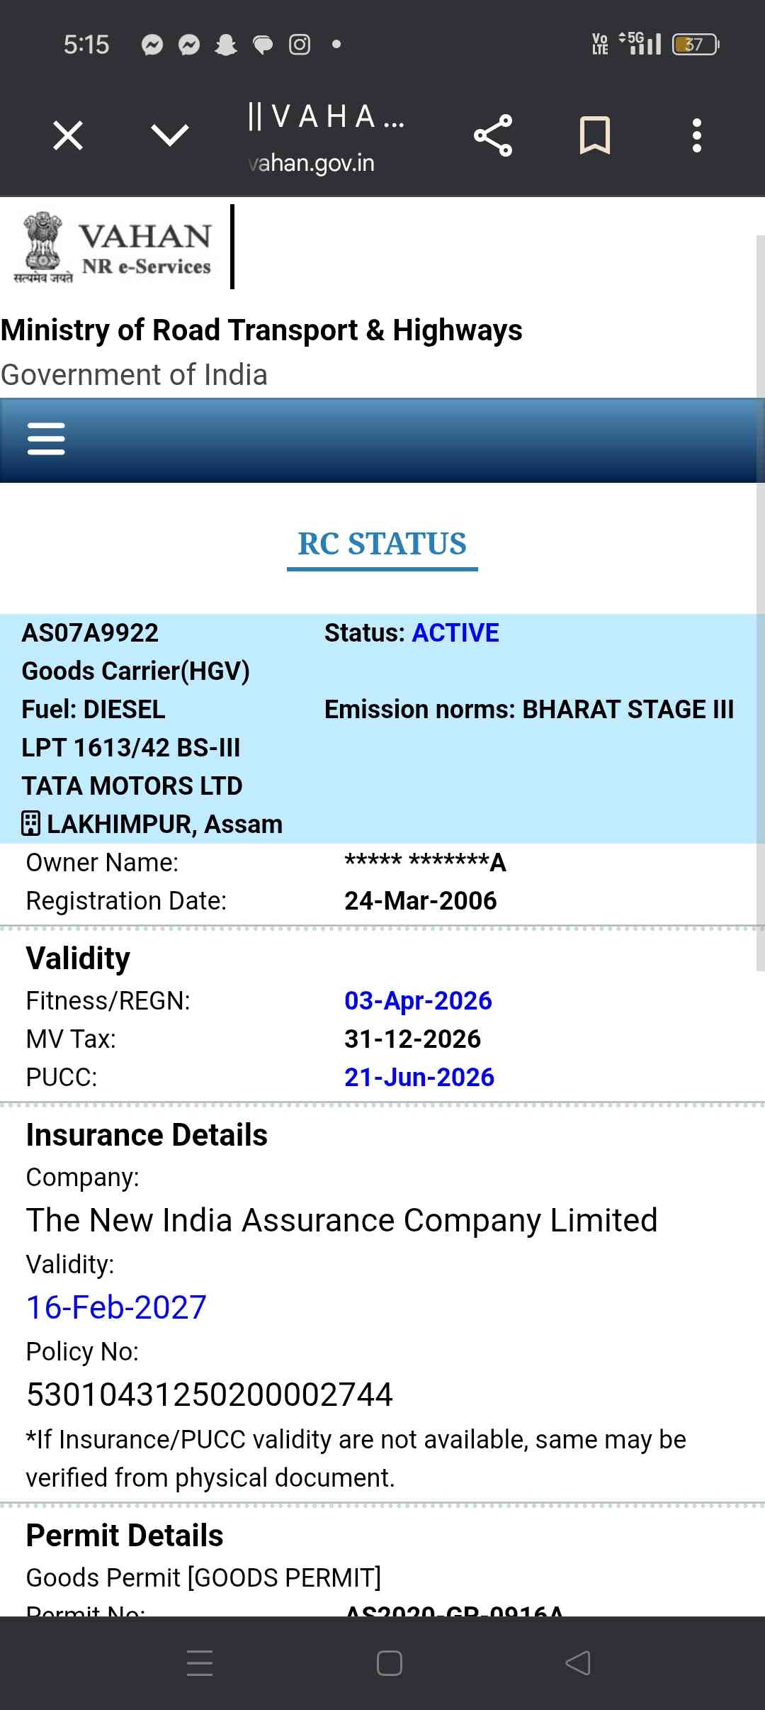
Task: Click the page vertical scrollbar
Action: point(760,603)
